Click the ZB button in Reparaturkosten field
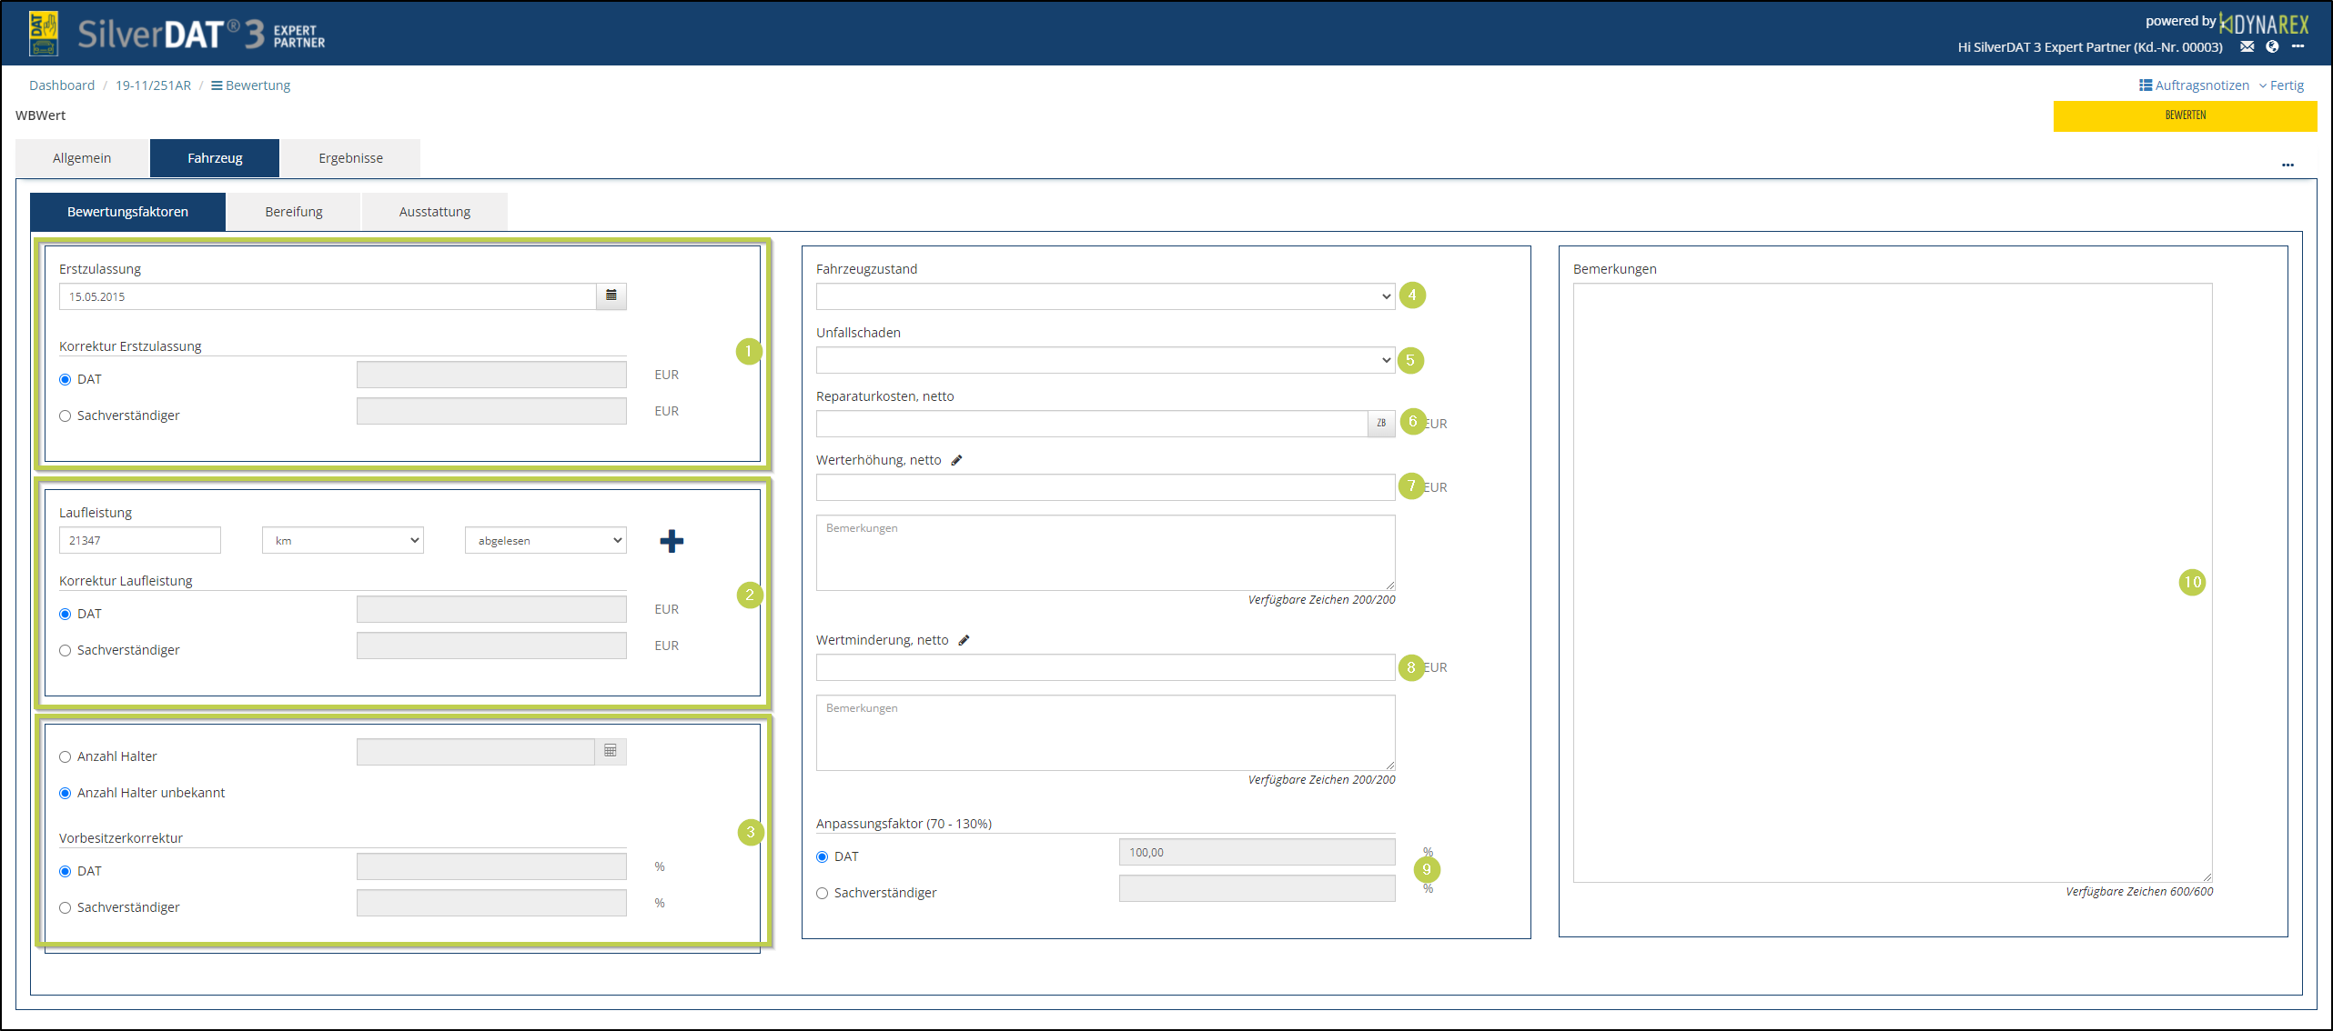 (x=1380, y=424)
